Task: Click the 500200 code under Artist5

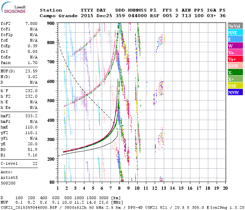Action: click(8, 183)
